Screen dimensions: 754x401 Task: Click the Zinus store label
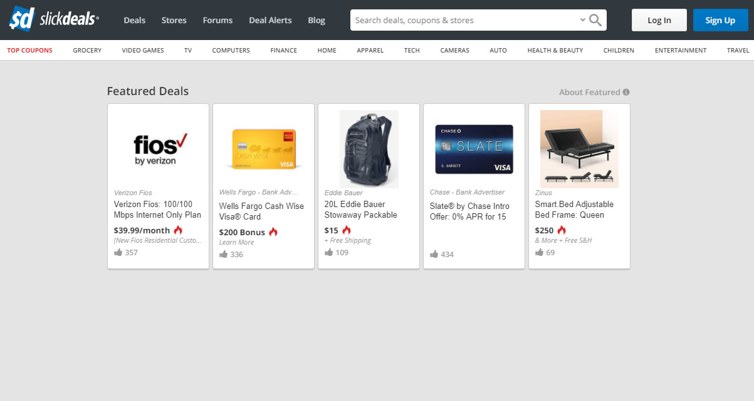543,193
